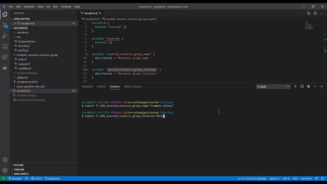The image size is (327, 184).
Task: Collapse the env folder
Action: pyautogui.click(x=18, y=37)
